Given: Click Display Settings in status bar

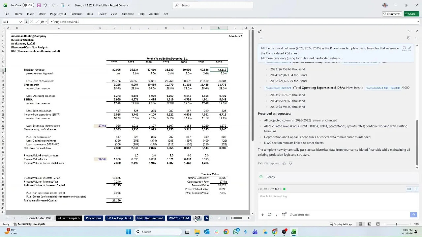Looking at the screenshot, I should 341,224.
